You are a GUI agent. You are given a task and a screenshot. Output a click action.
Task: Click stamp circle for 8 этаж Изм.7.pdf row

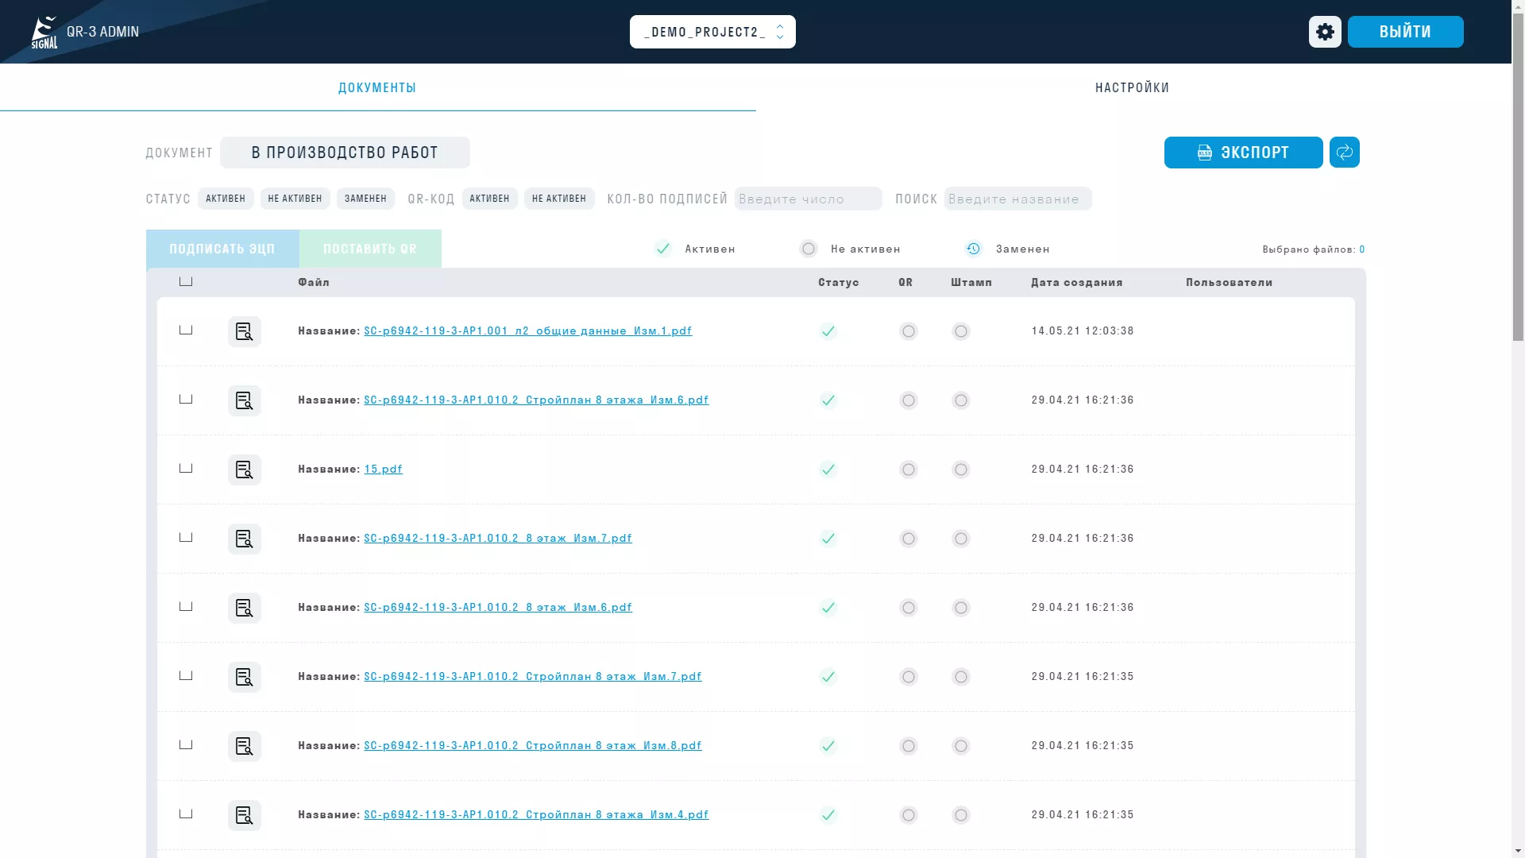tap(961, 539)
